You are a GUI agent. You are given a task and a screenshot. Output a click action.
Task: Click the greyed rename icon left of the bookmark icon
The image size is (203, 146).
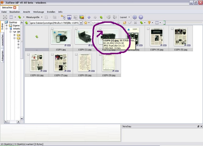point(46,17)
